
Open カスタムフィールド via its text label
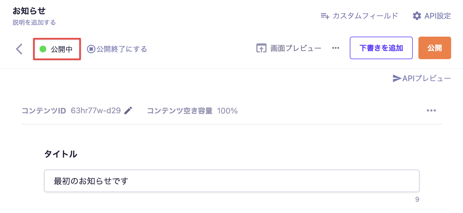pos(365,16)
